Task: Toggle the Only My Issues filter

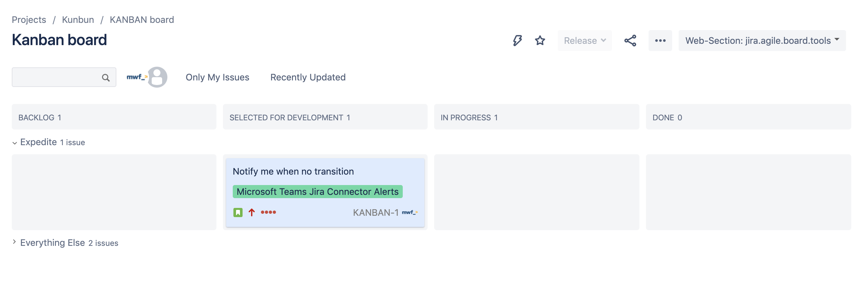Action: click(217, 77)
